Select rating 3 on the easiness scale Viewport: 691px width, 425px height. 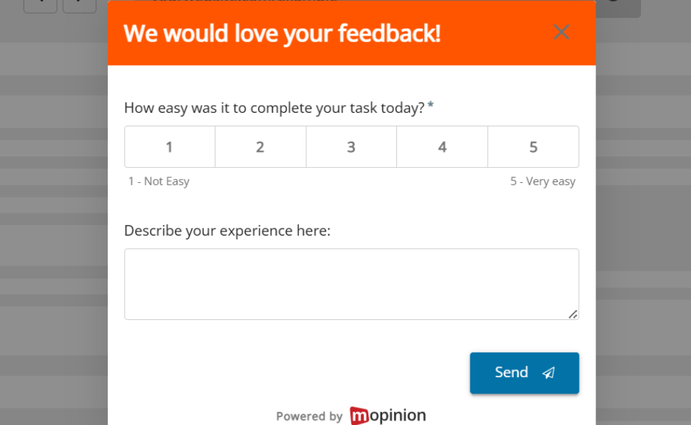tap(351, 146)
